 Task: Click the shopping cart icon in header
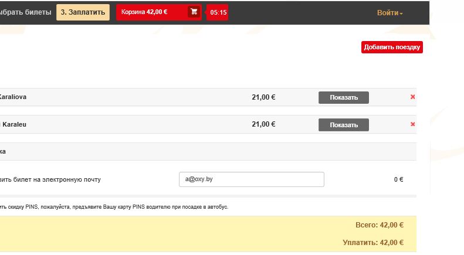(x=194, y=12)
